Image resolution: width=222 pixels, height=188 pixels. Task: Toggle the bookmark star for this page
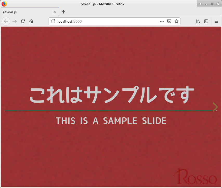pyautogui.click(x=177, y=21)
